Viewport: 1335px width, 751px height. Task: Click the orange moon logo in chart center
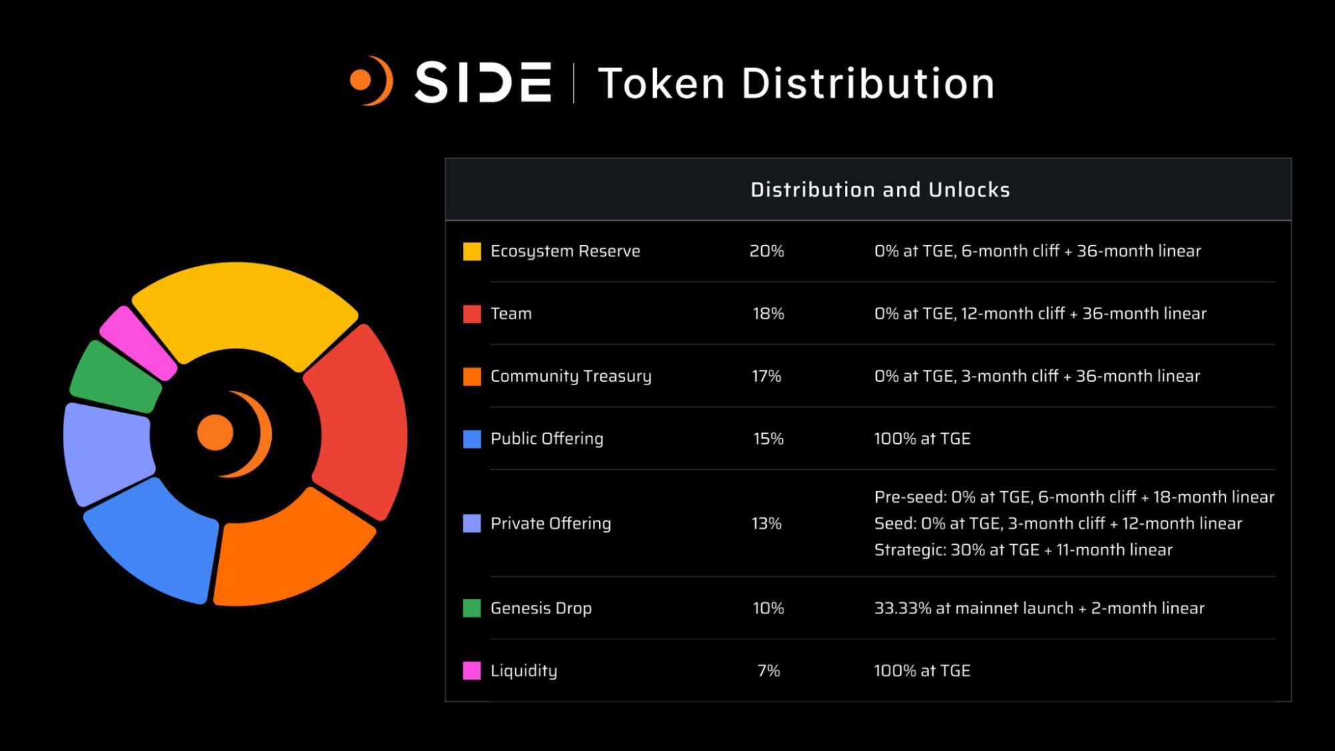235,434
